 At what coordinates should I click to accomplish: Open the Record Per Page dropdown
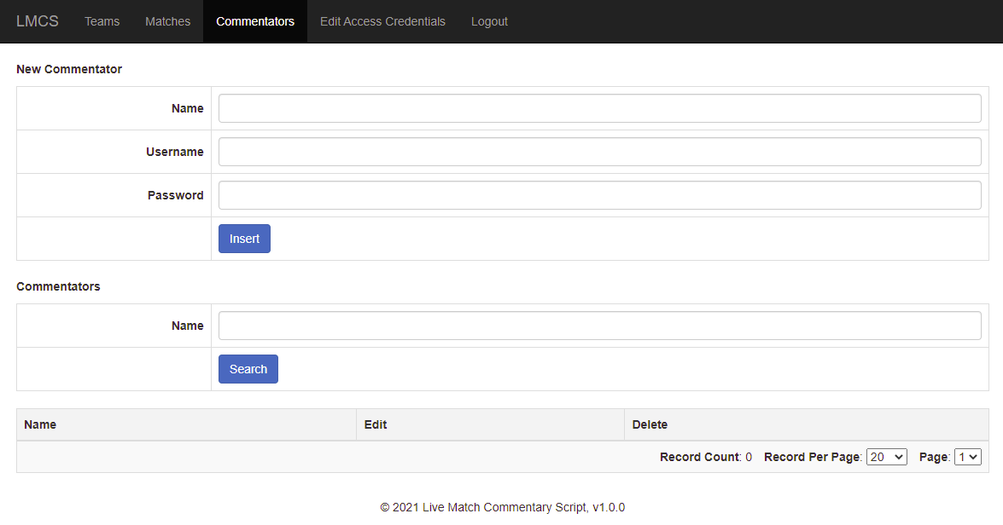[886, 457]
